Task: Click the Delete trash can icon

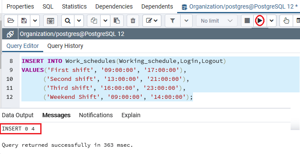Action: click(133, 21)
